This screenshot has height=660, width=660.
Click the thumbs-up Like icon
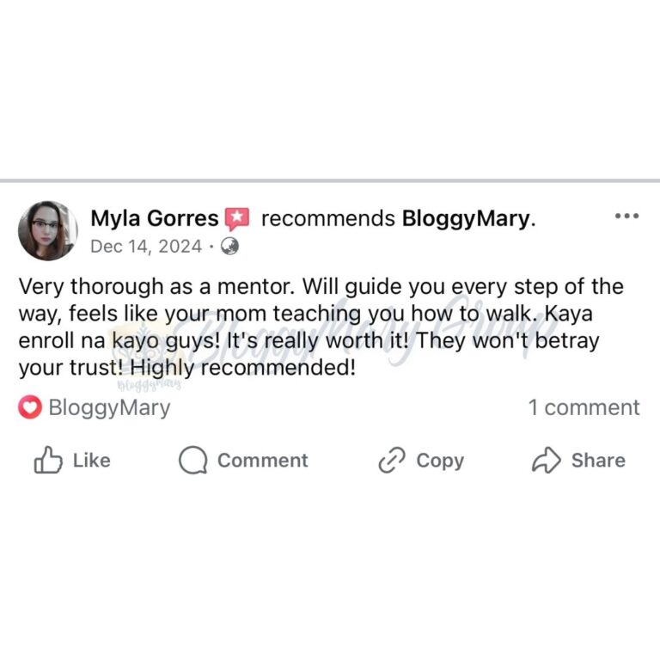tap(48, 461)
